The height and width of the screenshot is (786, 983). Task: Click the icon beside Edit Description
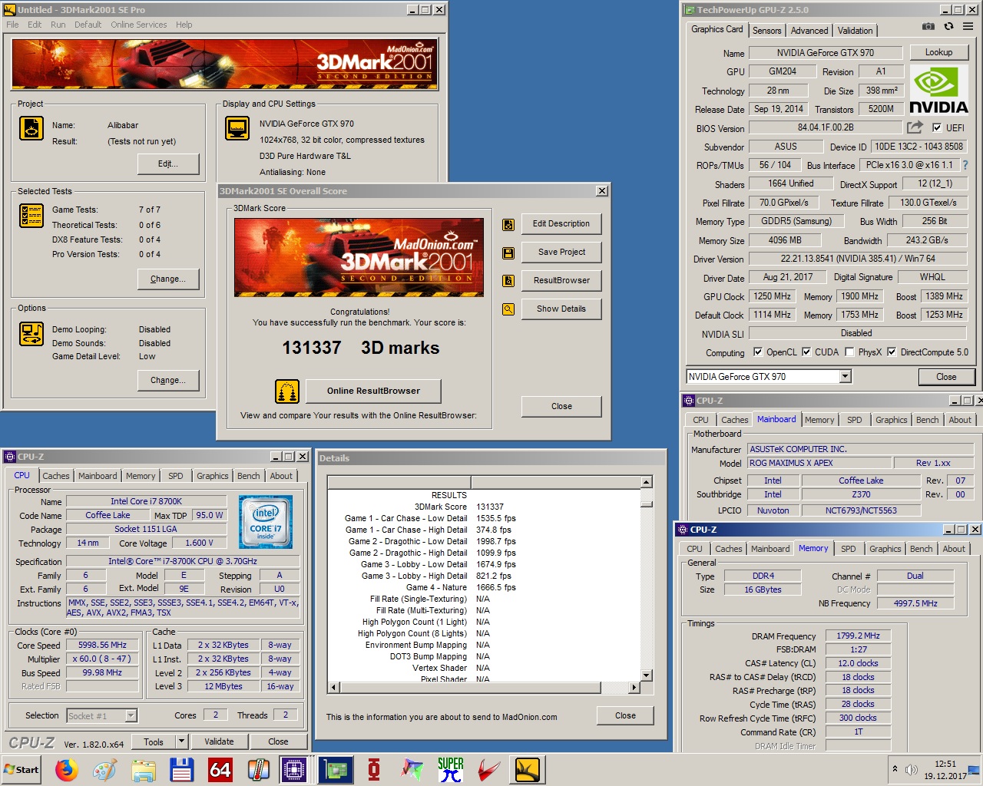(508, 225)
